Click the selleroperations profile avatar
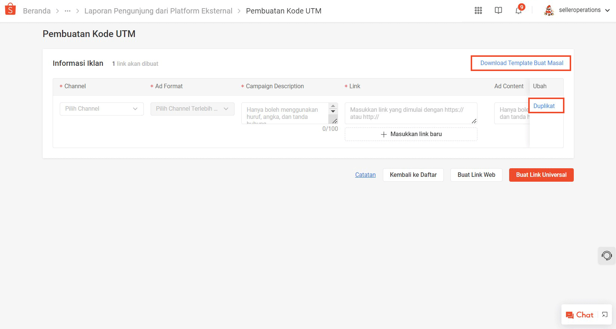The image size is (616, 329). [x=549, y=10]
